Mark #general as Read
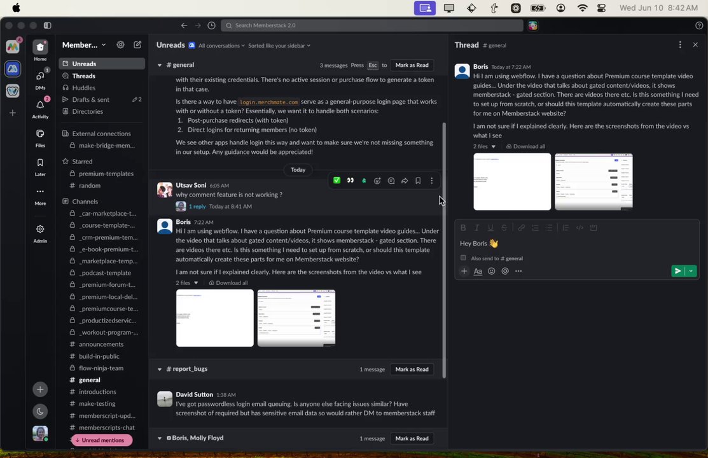The height and width of the screenshot is (458, 708). 412,65
